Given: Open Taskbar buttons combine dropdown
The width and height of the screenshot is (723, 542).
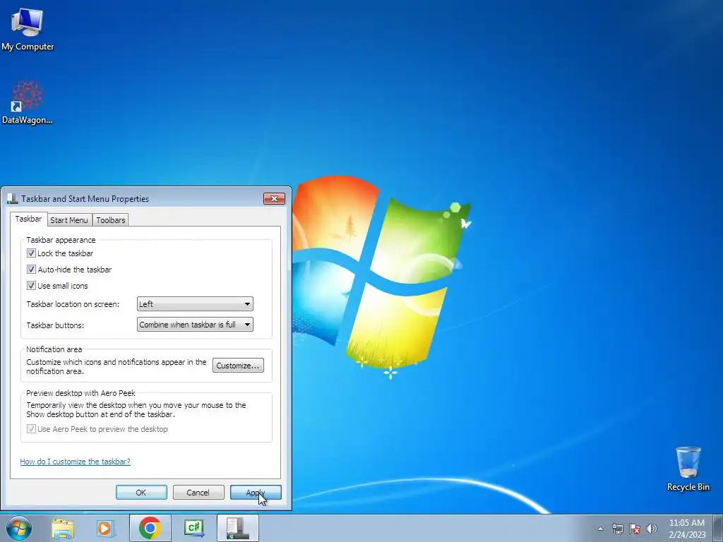Looking at the screenshot, I should tap(195, 325).
